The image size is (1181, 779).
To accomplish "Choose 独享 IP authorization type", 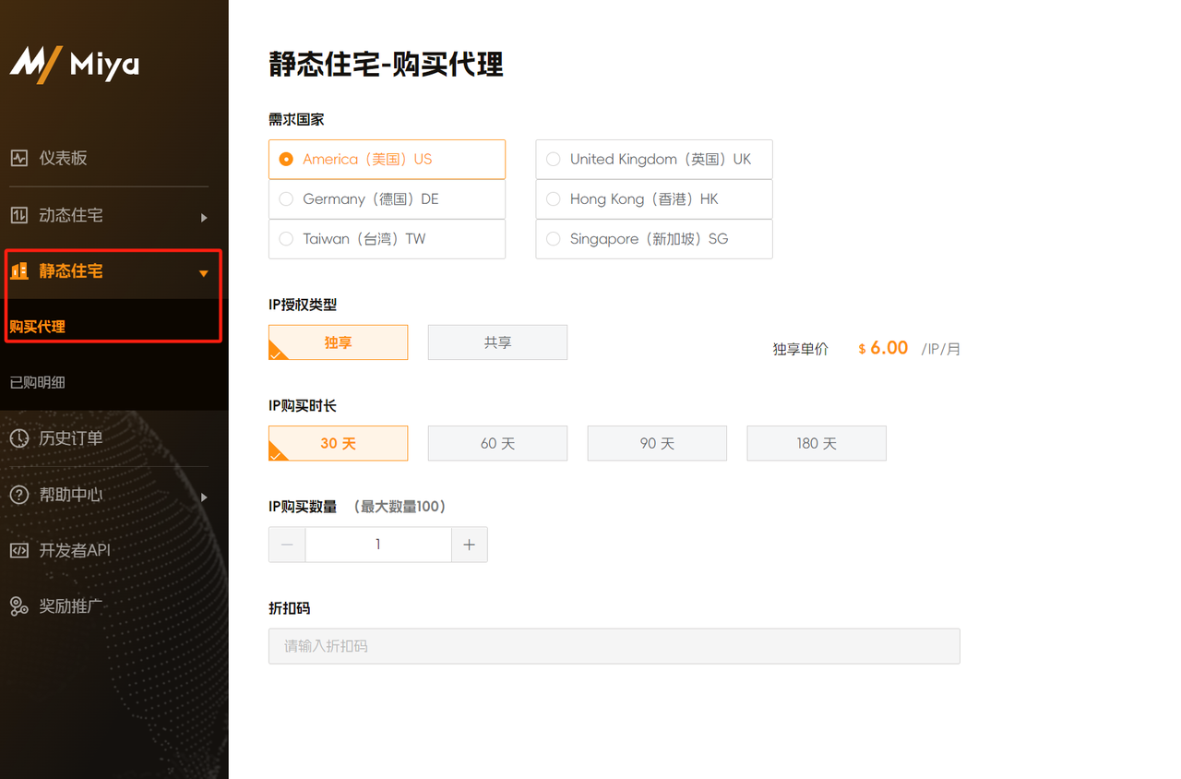I will coord(338,342).
